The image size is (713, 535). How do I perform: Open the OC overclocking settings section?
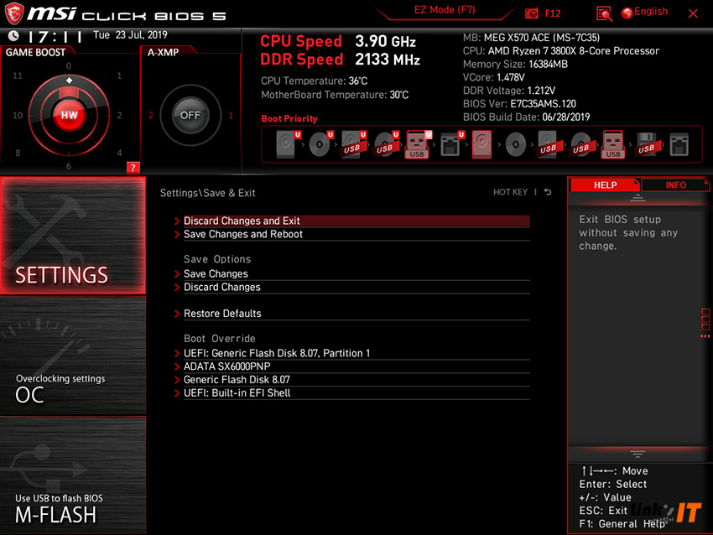coord(73,356)
